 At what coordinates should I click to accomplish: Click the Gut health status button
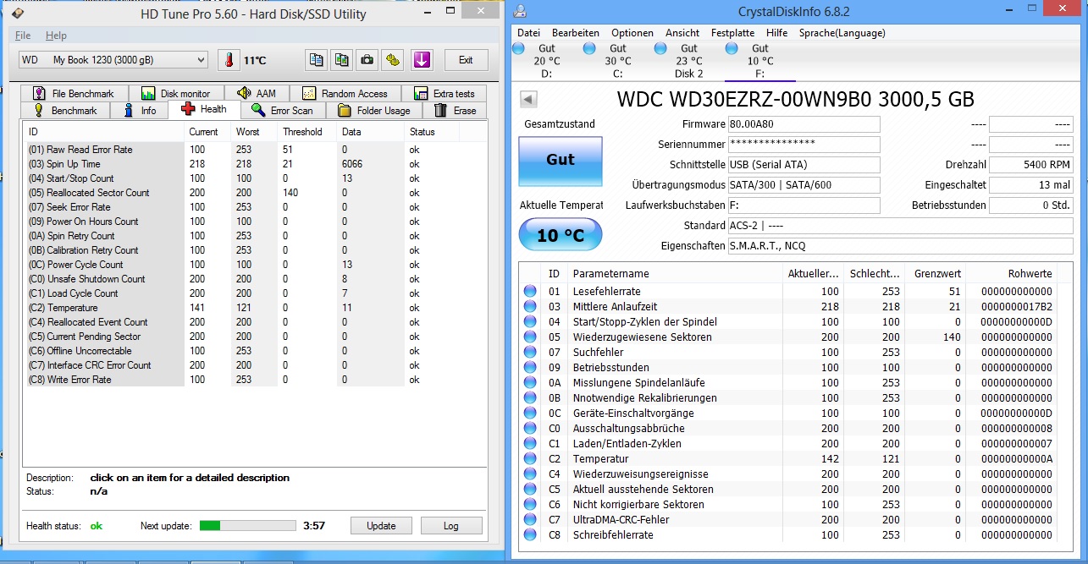[x=561, y=161]
